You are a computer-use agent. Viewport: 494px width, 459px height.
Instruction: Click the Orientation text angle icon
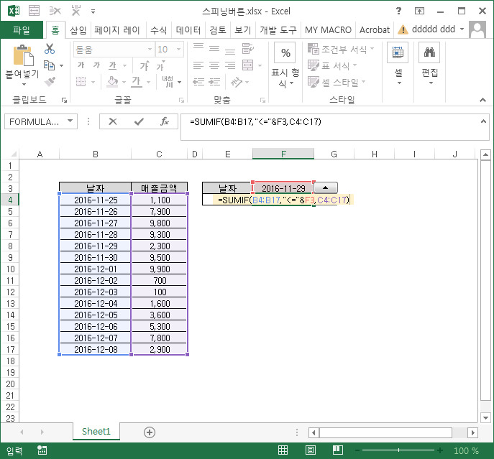[236, 82]
